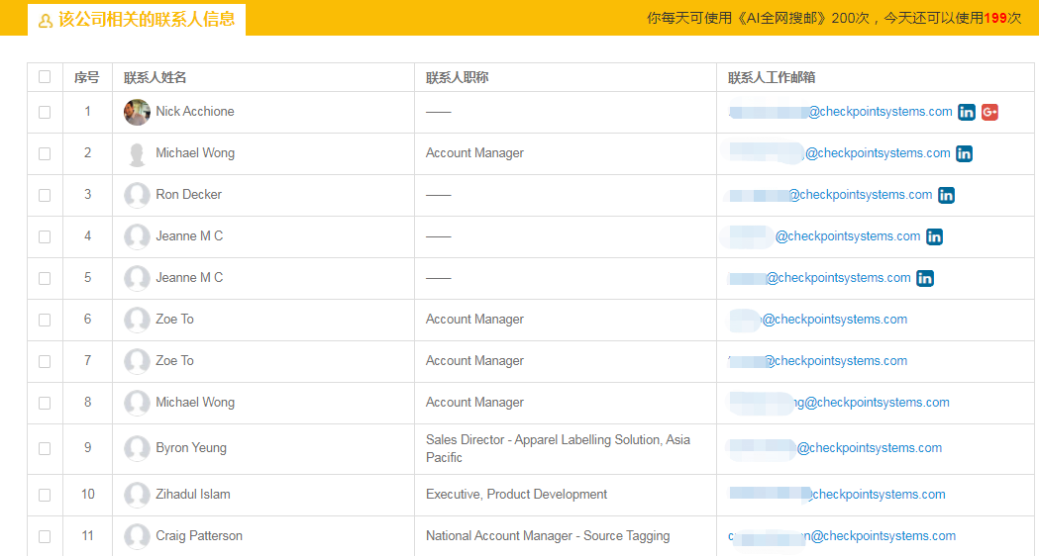Click Nick Acchione's profile photo
The image size is (1039, 556).
tap(137, 112)
